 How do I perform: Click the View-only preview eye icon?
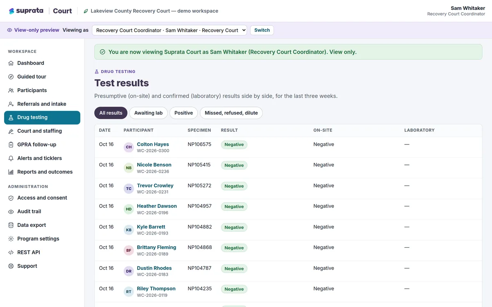(10, 30)
